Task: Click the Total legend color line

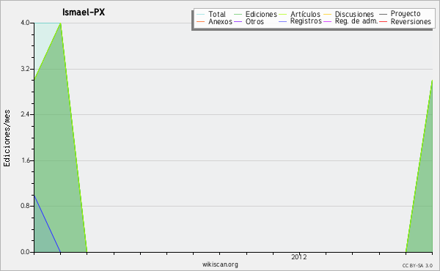Action: pos(201,15)
